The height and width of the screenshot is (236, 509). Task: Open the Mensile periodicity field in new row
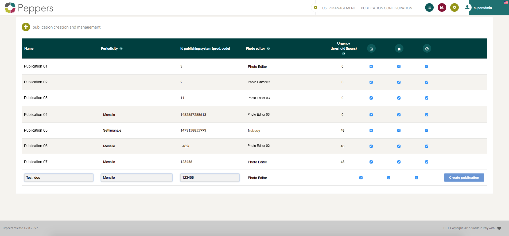pos(136,178)
